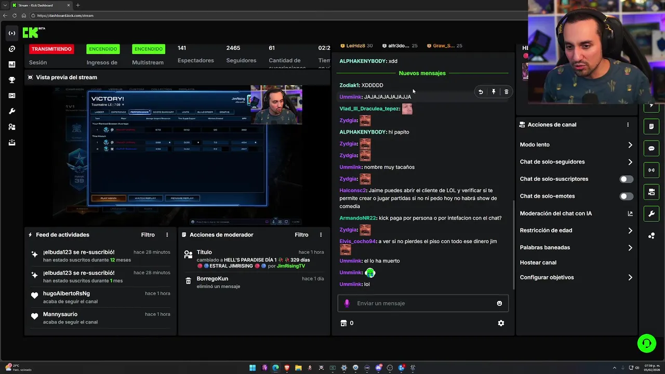
Task: Open Windows Start menu
Action: (x=252, y=368)
